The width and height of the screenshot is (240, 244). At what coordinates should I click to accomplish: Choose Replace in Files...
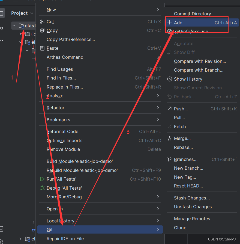[100, 87]
